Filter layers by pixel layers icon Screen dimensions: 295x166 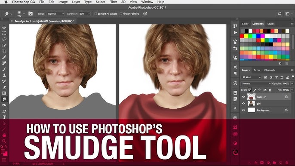coord(265,77)
